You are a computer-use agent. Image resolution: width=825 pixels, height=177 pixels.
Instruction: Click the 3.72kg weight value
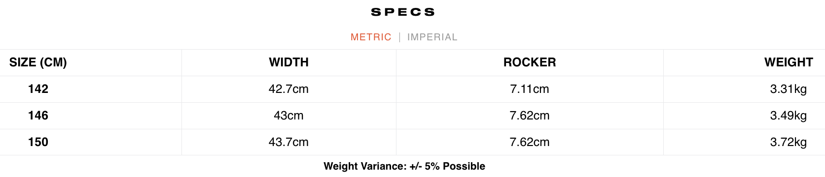click(789, 142)
